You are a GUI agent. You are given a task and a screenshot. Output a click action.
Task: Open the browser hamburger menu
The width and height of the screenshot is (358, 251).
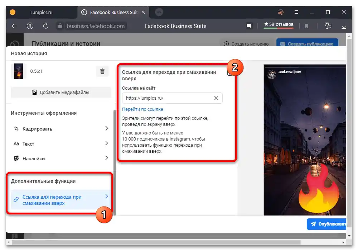coord(296,12)
